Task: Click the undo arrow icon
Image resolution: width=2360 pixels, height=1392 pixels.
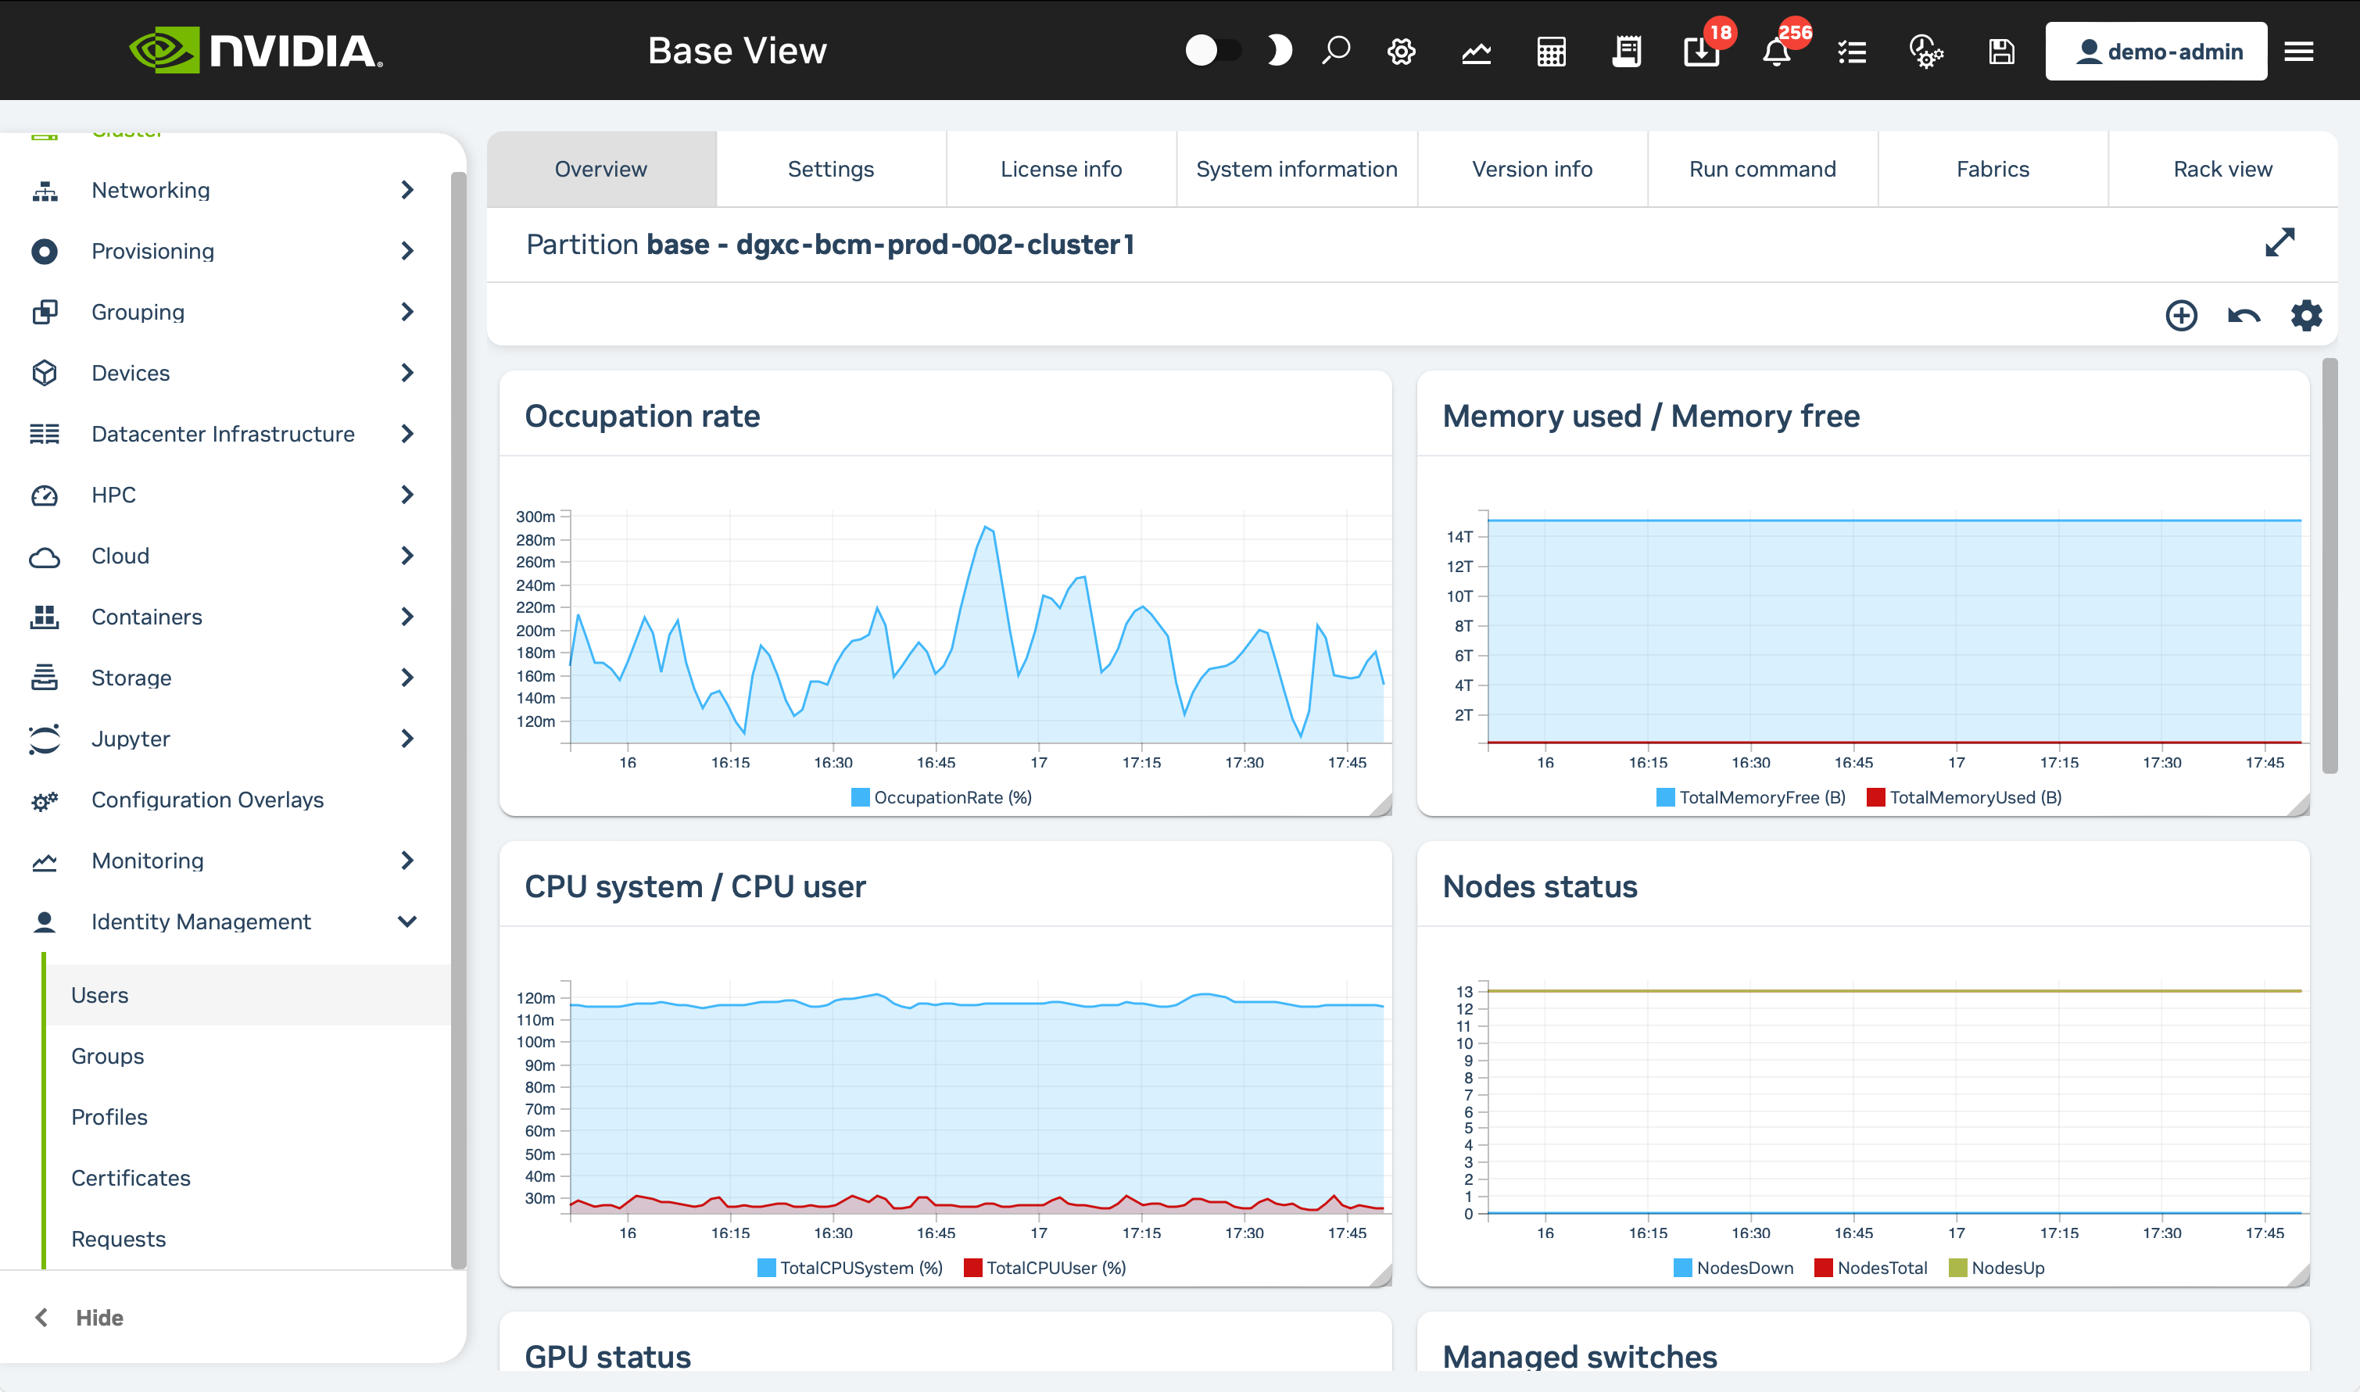Action: click(2244, 316)
